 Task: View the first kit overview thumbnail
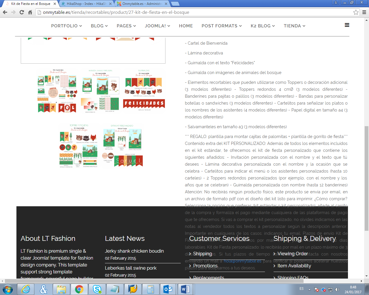coord(58,91)
